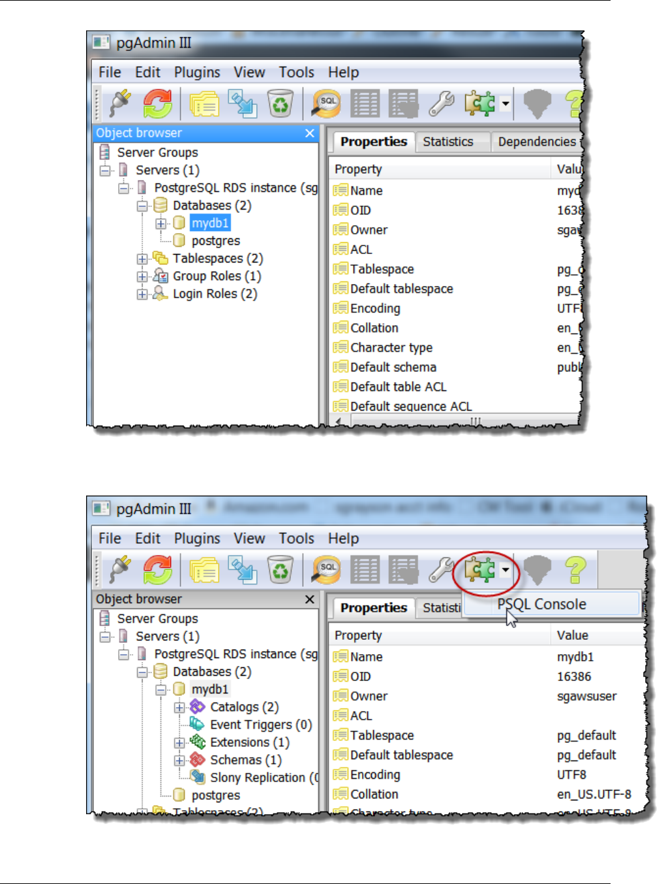Image resolution: width=666 pixels, height=884 pixels.
Task: Open View menu in bottom pgAdmin window
Action: (249, 538)
